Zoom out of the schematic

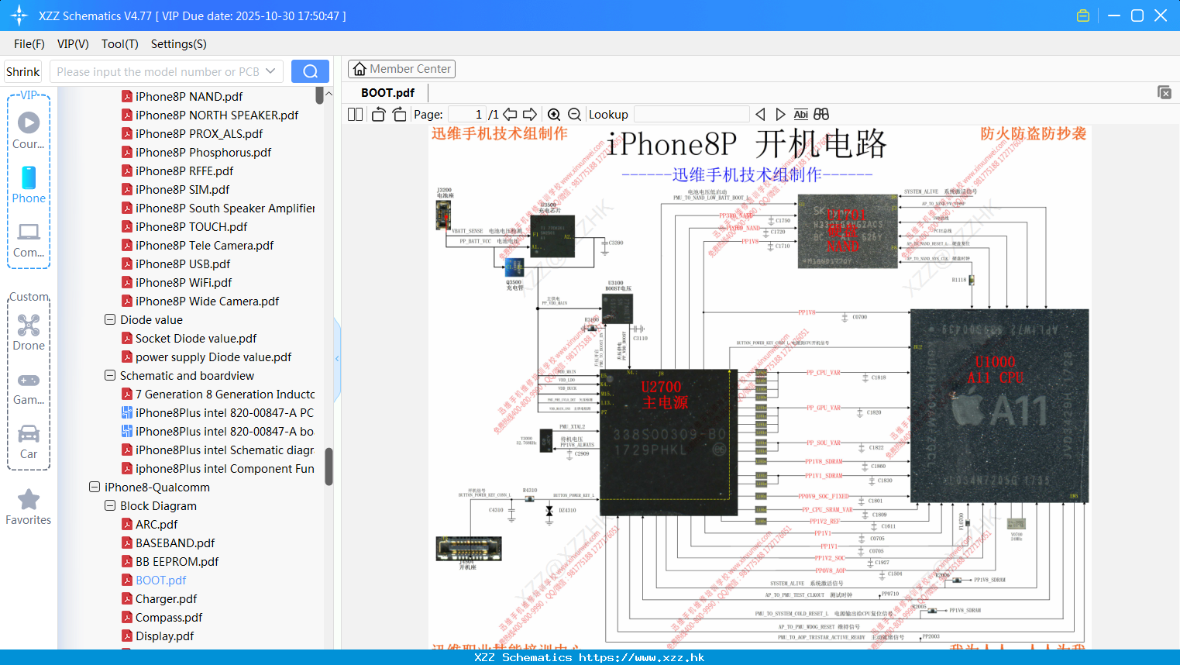[x=575, y=114]
